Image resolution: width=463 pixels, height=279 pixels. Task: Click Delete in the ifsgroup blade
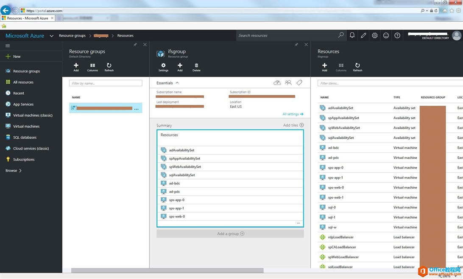point(196,67)
